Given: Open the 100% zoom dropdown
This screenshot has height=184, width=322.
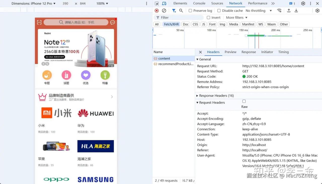Looking at the screenshot, I should [102, 4].
